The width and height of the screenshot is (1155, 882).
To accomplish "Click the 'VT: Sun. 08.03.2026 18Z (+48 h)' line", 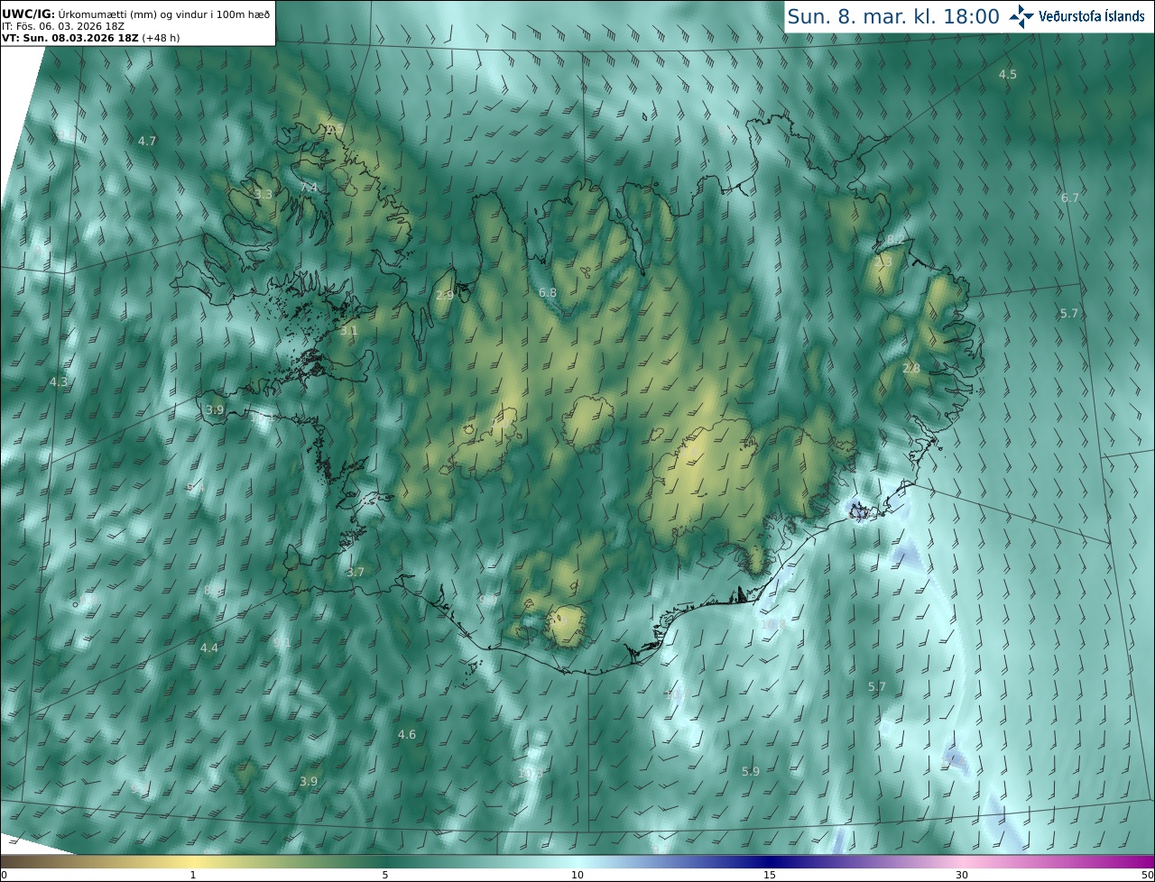I will click(90, 38).
